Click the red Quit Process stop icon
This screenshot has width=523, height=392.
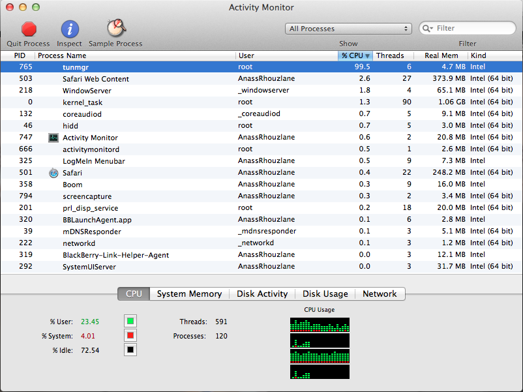(x=29, y=29)
